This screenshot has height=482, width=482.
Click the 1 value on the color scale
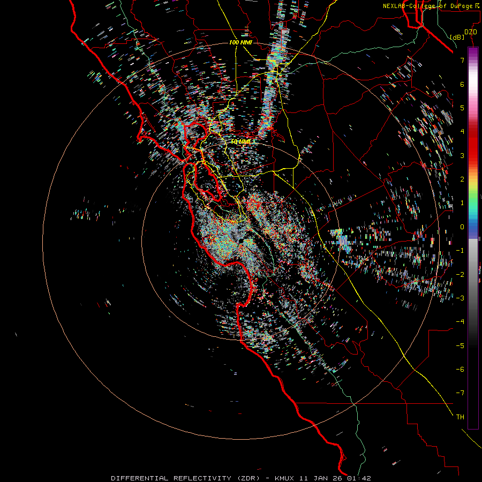(x=462, y=203)
